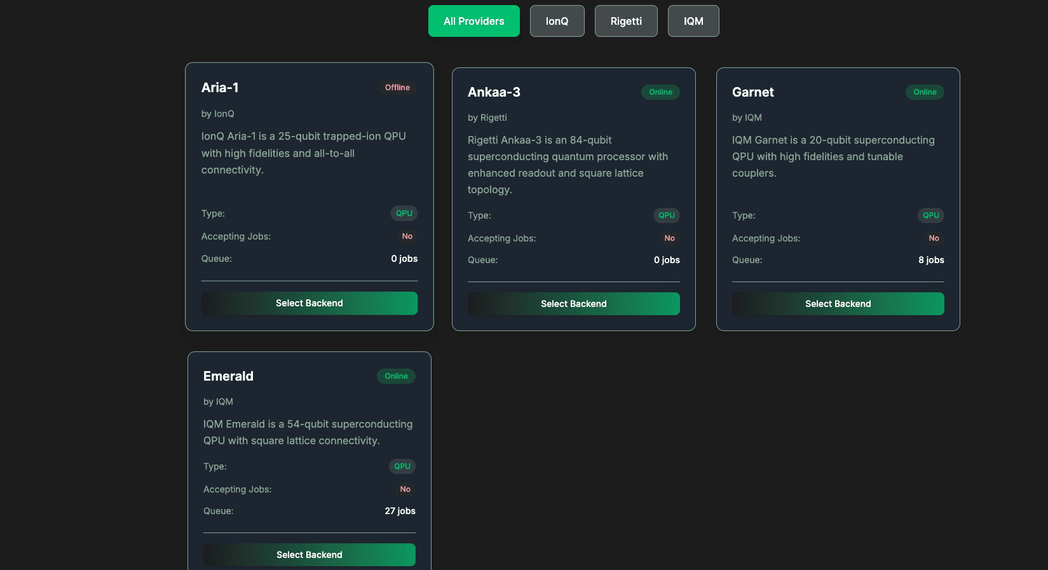The width and height of the screenshot is (1048, 570).
Task: Click the Online status badge on Ankaa-3
Action: pyautogui.click(x=660, y=92)
